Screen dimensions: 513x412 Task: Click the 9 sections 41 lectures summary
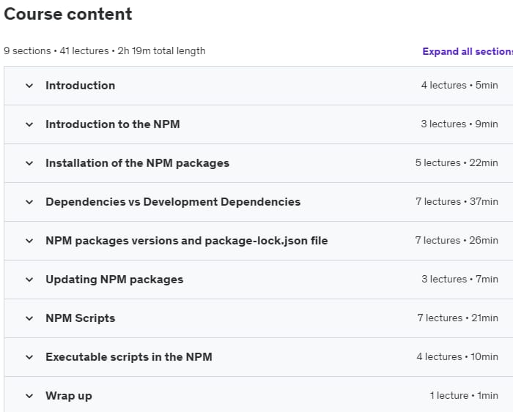click(105, 51)
